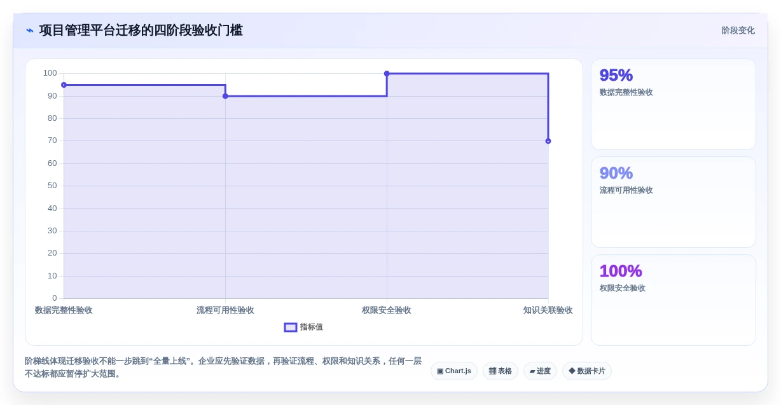Select the Chart.js tag chip

point(454,371)
